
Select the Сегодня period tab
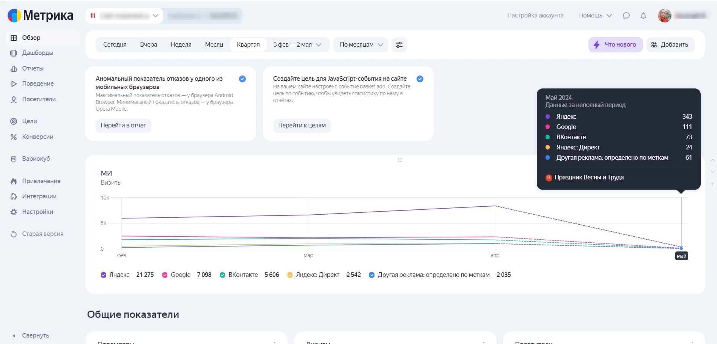coord(115,44)
